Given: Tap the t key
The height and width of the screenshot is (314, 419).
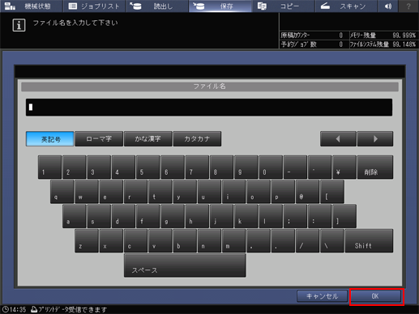Looking at the screenshot, I should 160,192.
